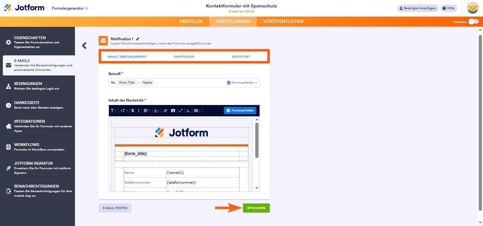Open INTEGRATIONEN section
The image size is (483, 226).
pyautogui.click(x=37, y=126)
